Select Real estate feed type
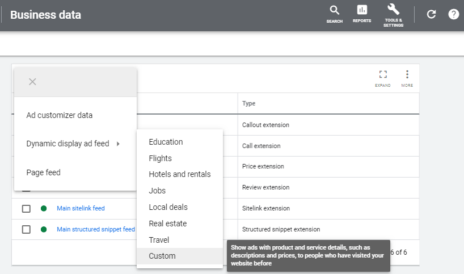 coord(167,224)
